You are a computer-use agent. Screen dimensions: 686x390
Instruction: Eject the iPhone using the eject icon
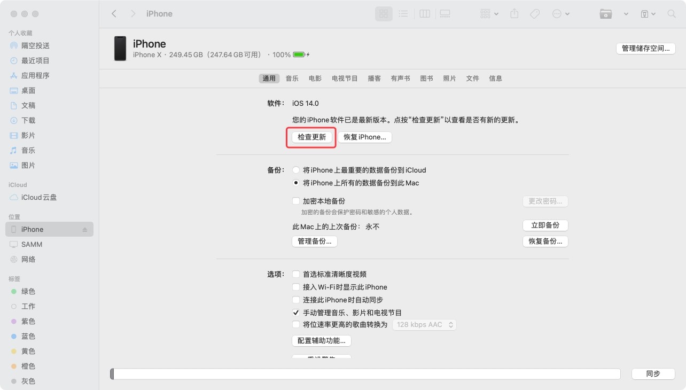pos(84,229)
